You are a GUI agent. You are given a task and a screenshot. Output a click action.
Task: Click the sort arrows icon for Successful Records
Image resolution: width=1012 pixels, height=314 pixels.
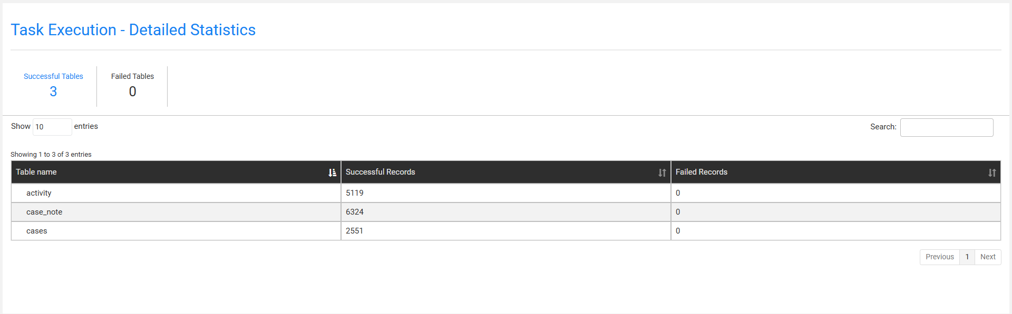click(x=662, y=173)
